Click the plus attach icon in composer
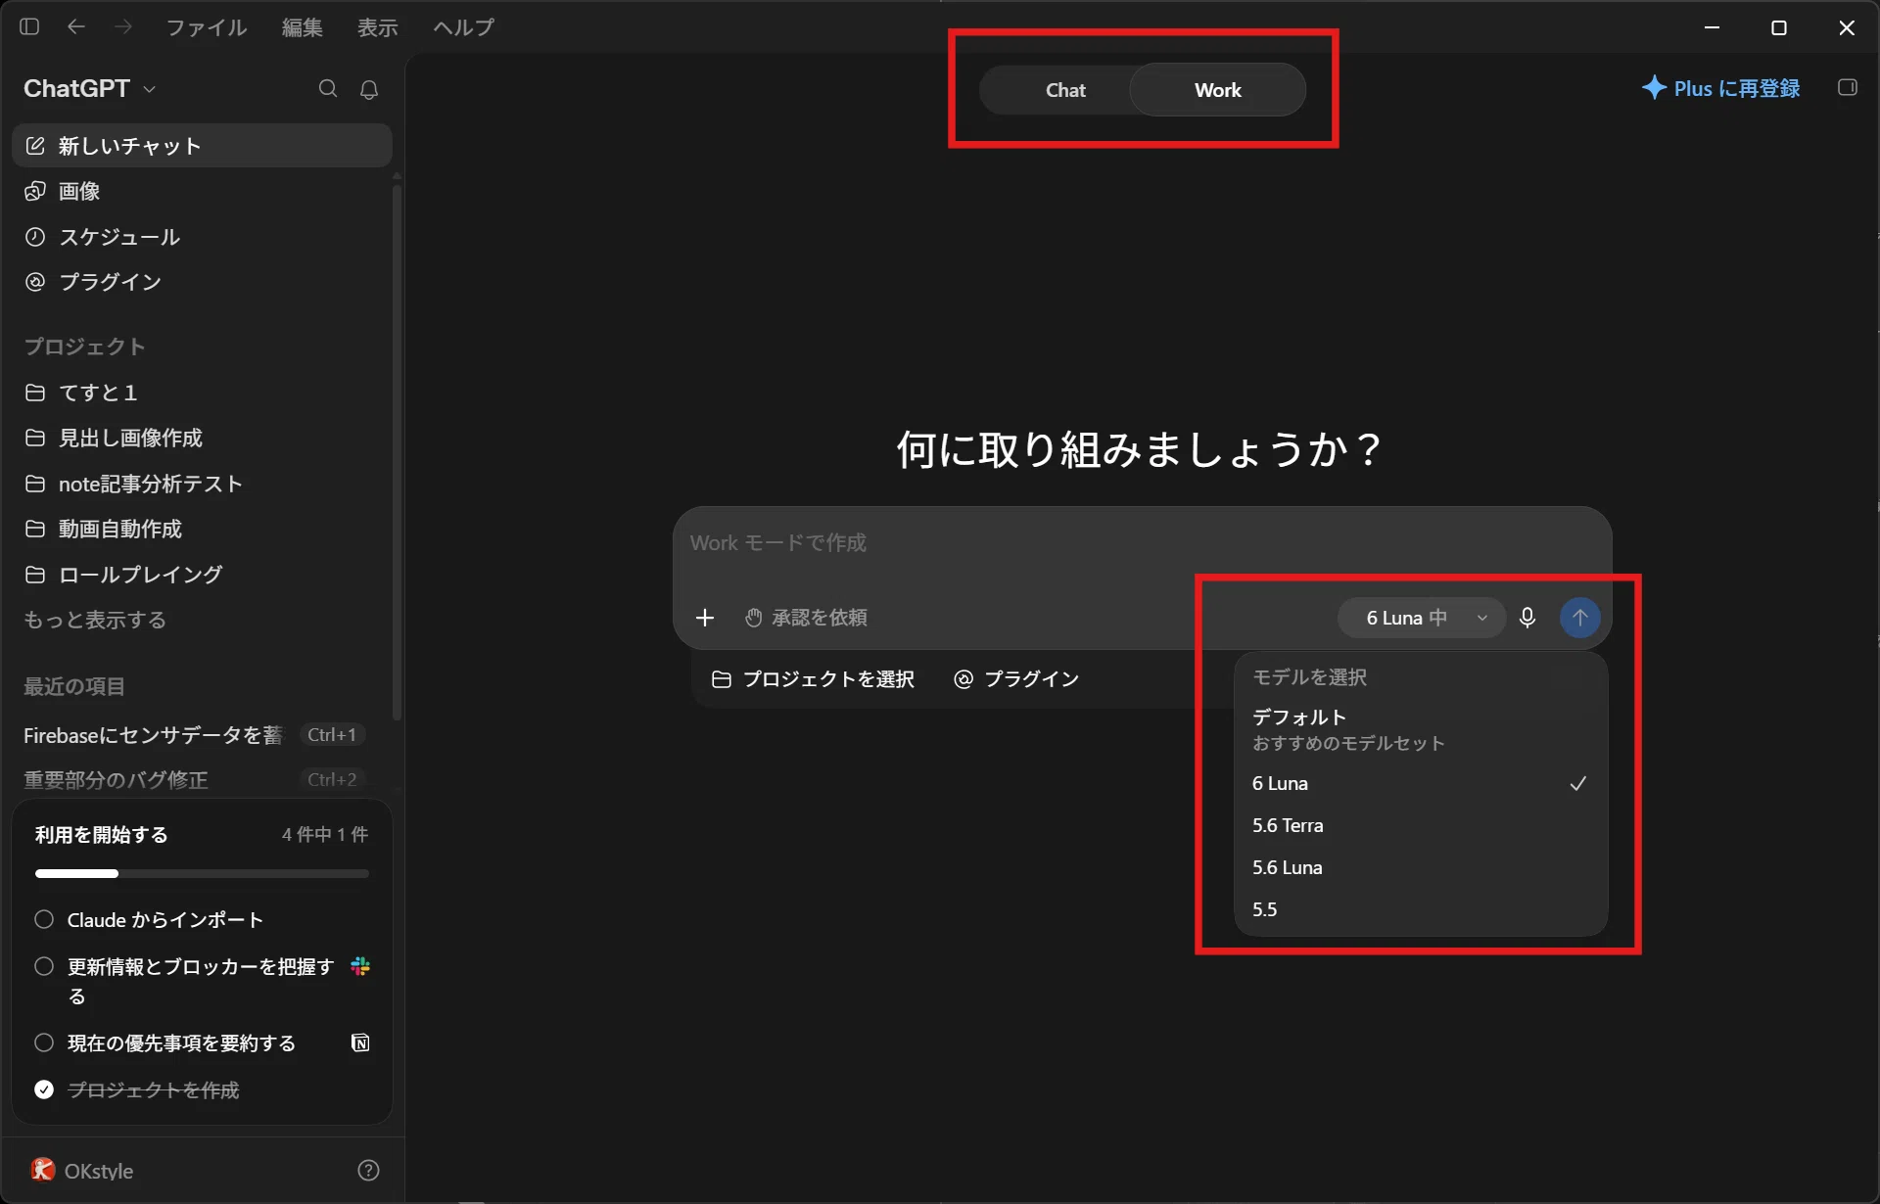 (x=705, y=618)
